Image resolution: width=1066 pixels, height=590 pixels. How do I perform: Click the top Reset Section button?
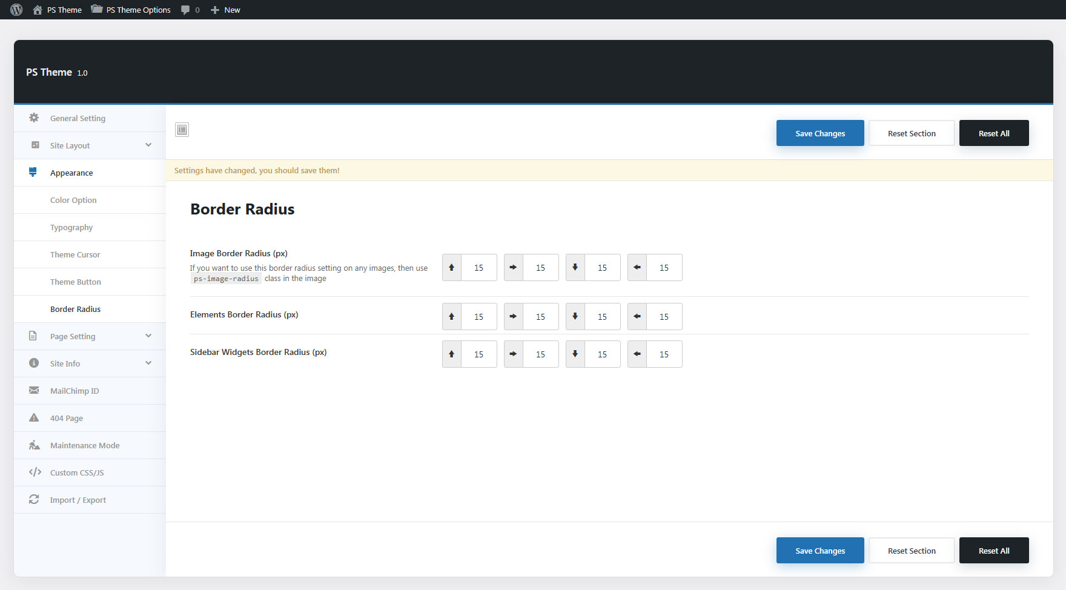(911, 133)
